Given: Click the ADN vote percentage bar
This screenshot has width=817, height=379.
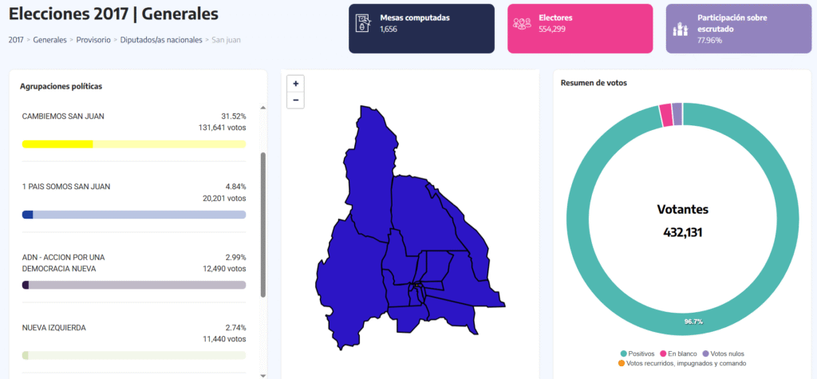Looking at the screenshot, I should click(x=134, y=285).
